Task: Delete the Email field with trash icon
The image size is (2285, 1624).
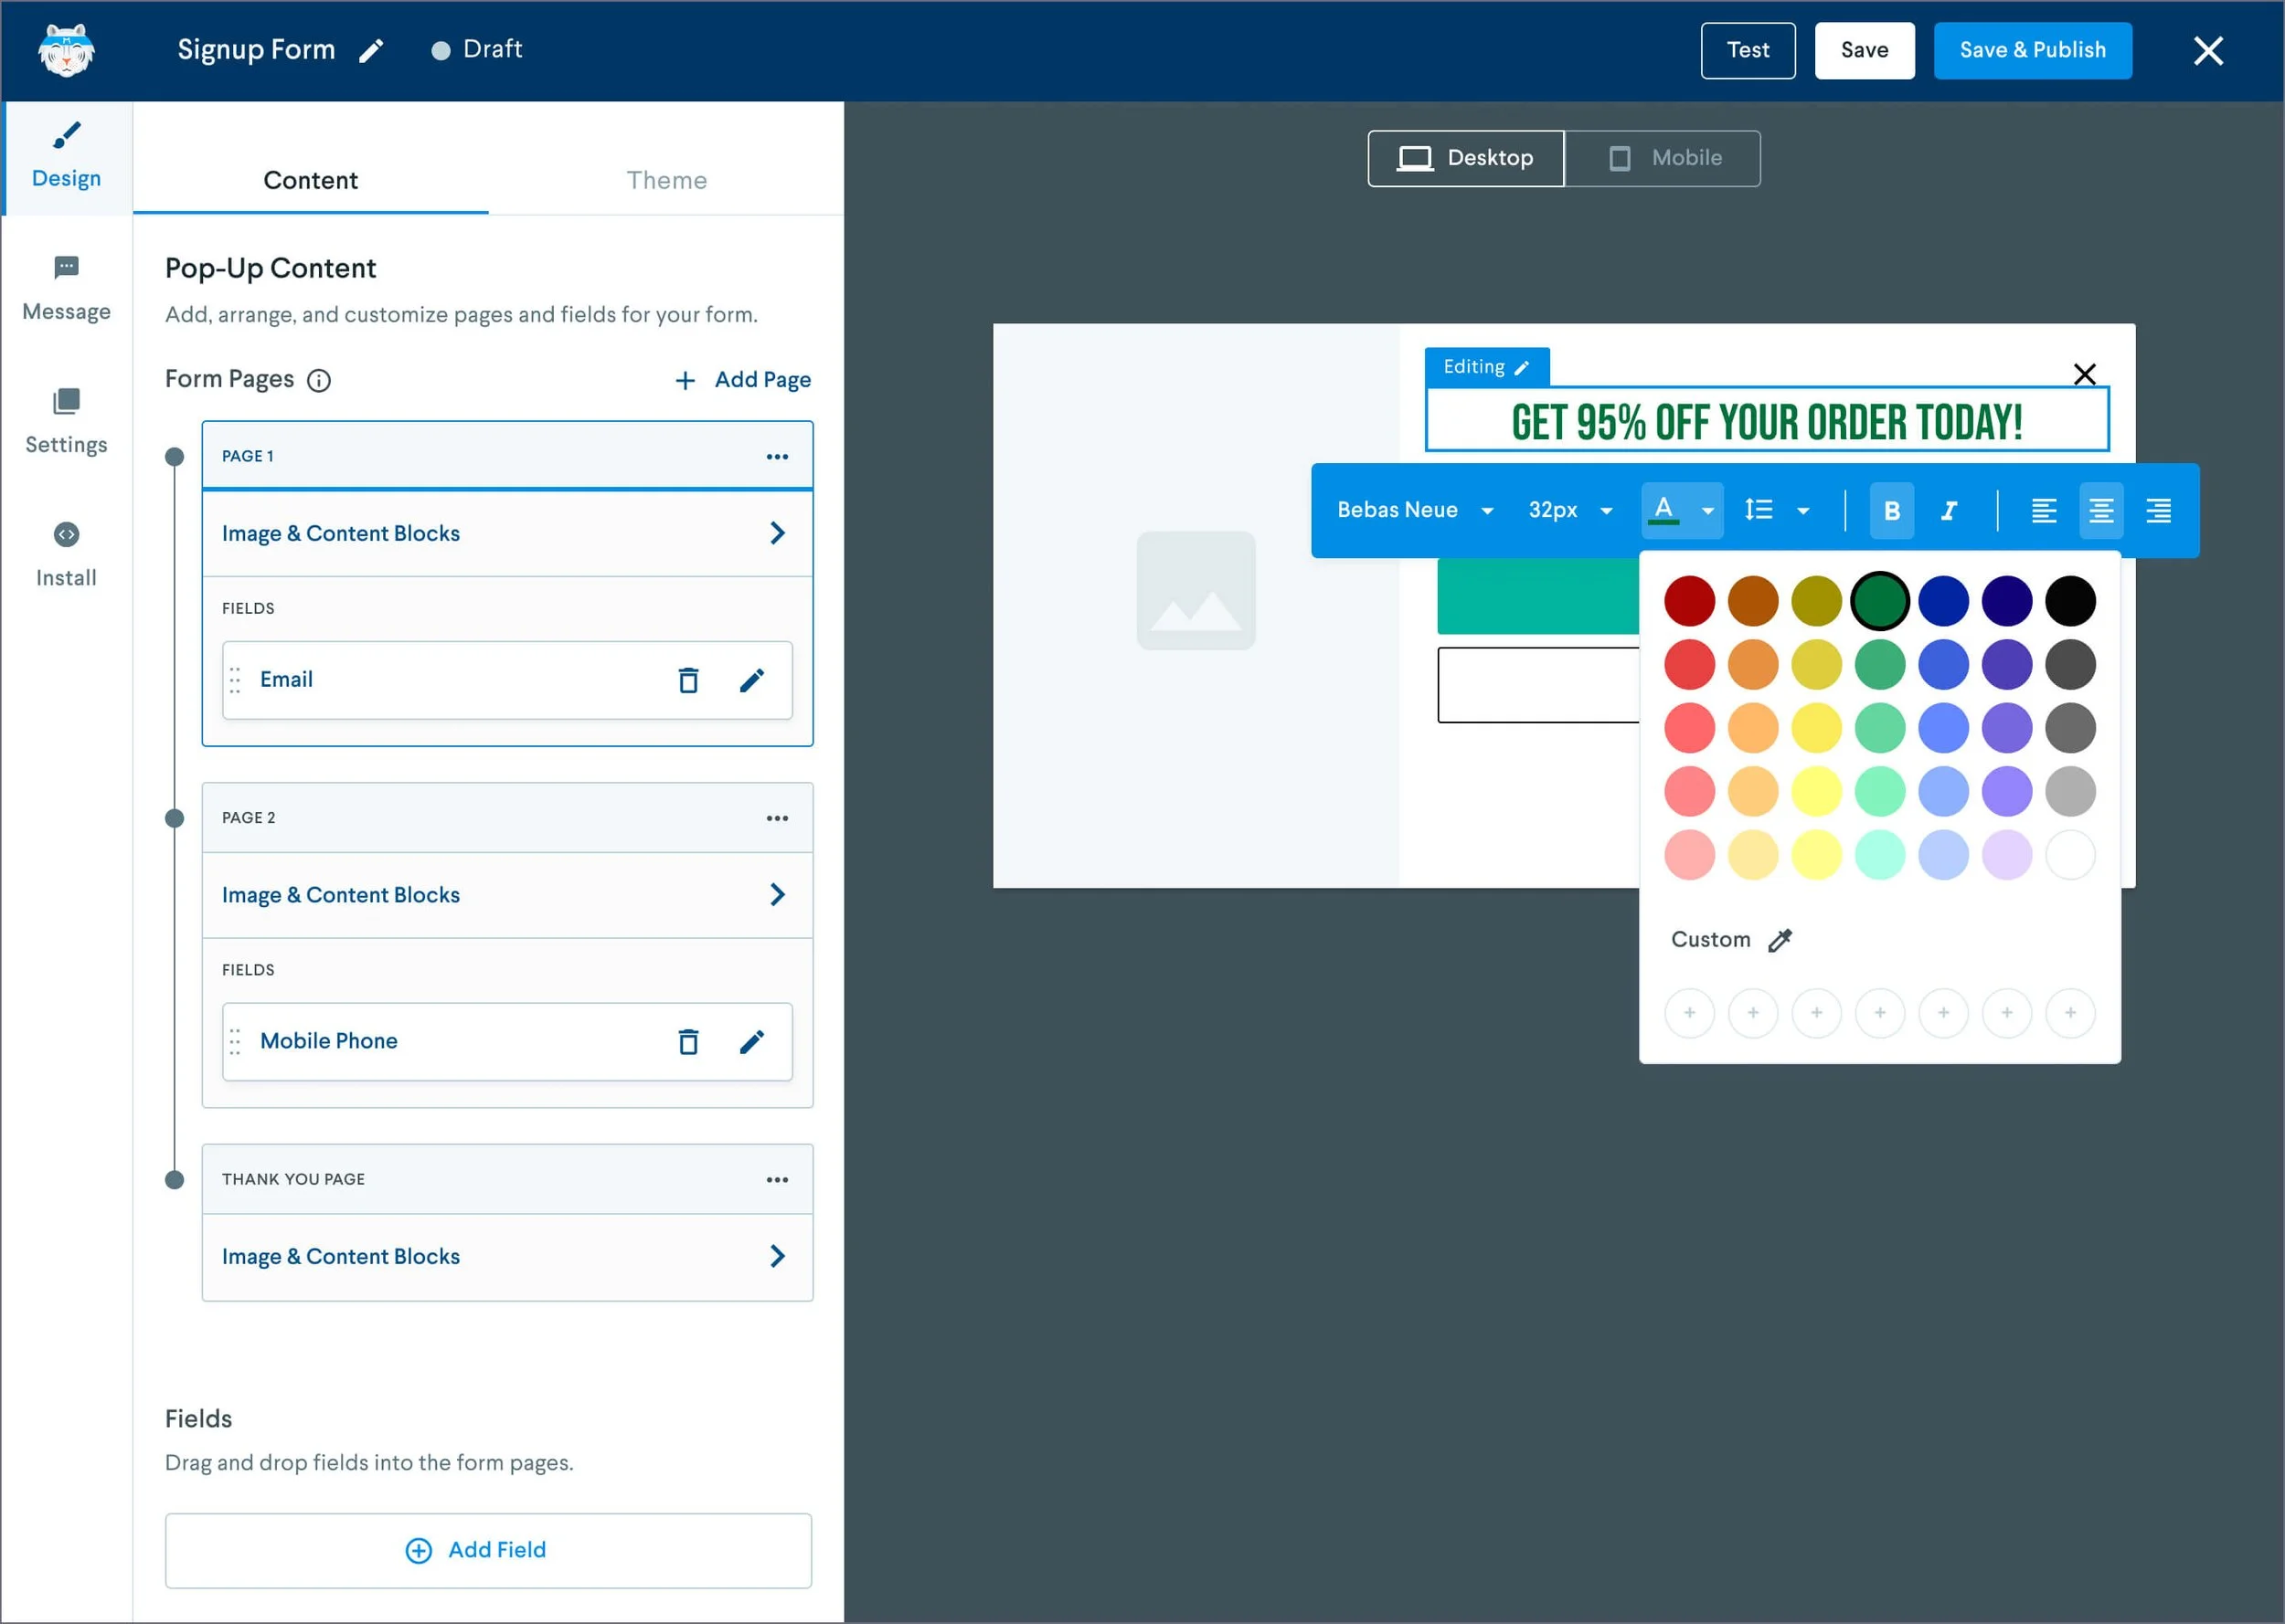Action: pos(688,680)
